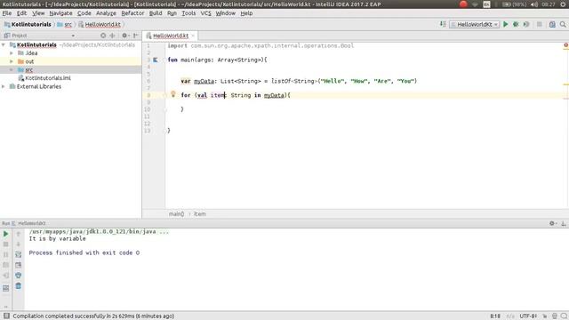Hide the Run panel with download-arrow icon
569x320 pixels.
(x=564, y=223)
